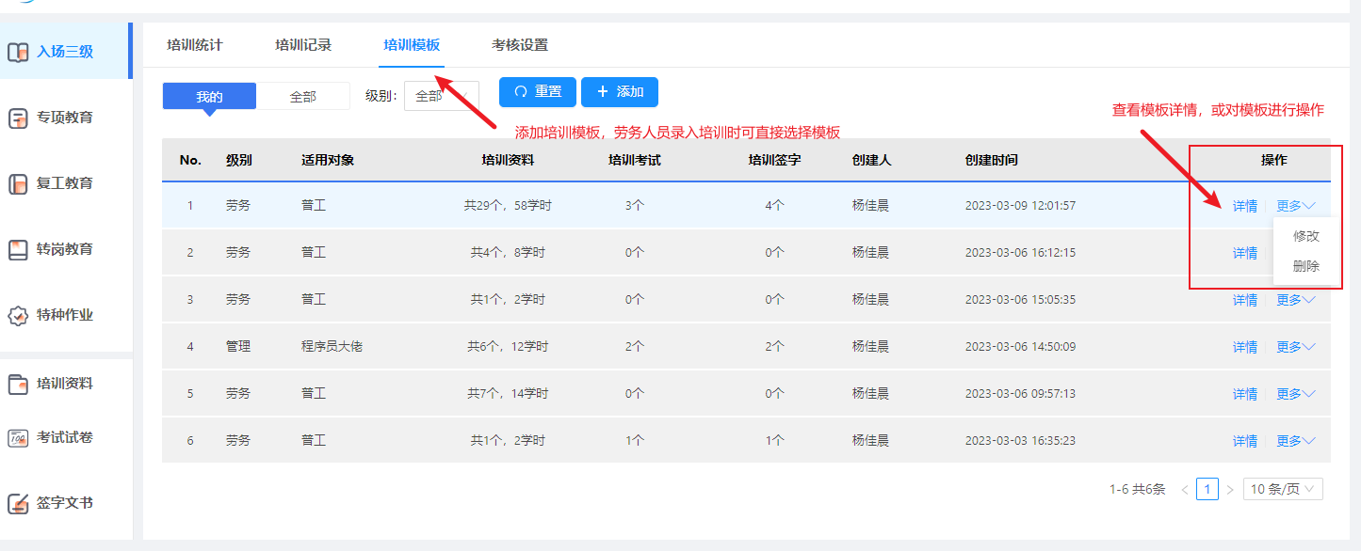
Task: Open 详情 link for row 4
Action: (1244, 347)
